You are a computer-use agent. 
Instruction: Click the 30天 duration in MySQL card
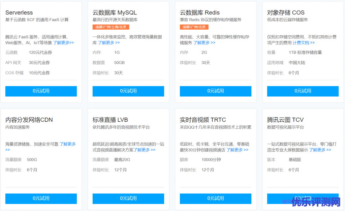click(118, 72)
